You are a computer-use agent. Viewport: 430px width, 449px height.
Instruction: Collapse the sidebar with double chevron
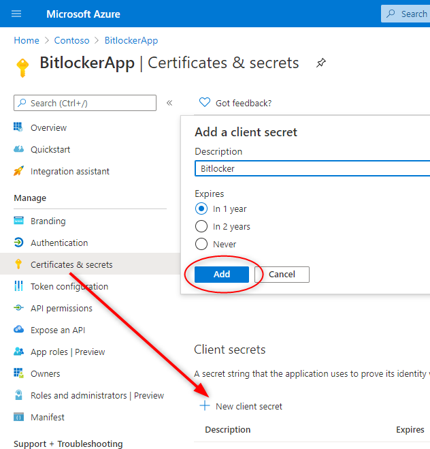click(x=169, y=103)
